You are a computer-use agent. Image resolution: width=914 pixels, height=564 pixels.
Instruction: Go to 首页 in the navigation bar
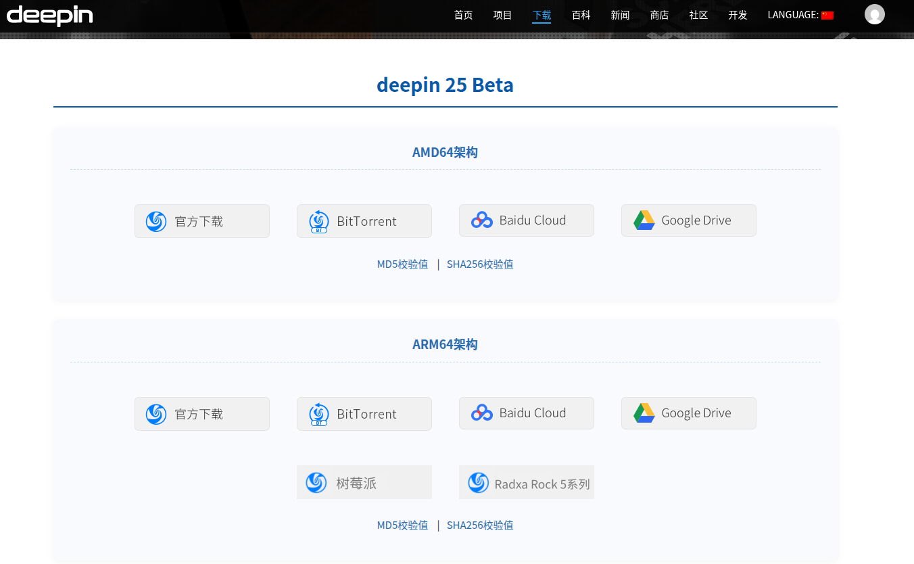point(464,15)
